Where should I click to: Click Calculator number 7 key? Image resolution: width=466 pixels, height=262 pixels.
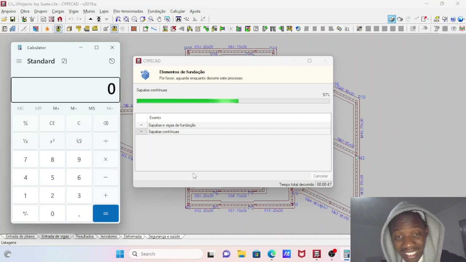tap(25, 159)
